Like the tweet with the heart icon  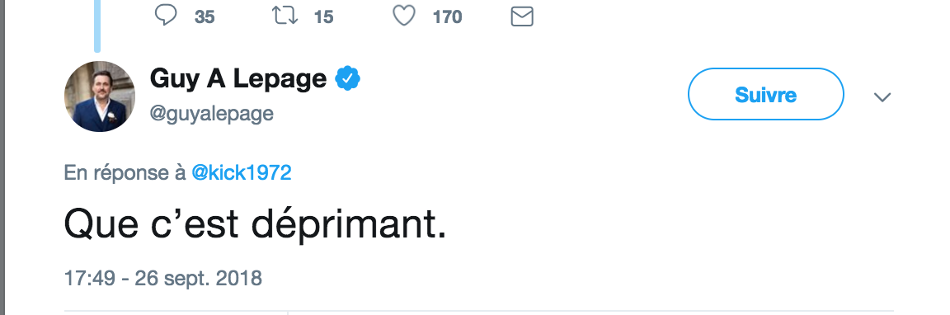[403, 16]
